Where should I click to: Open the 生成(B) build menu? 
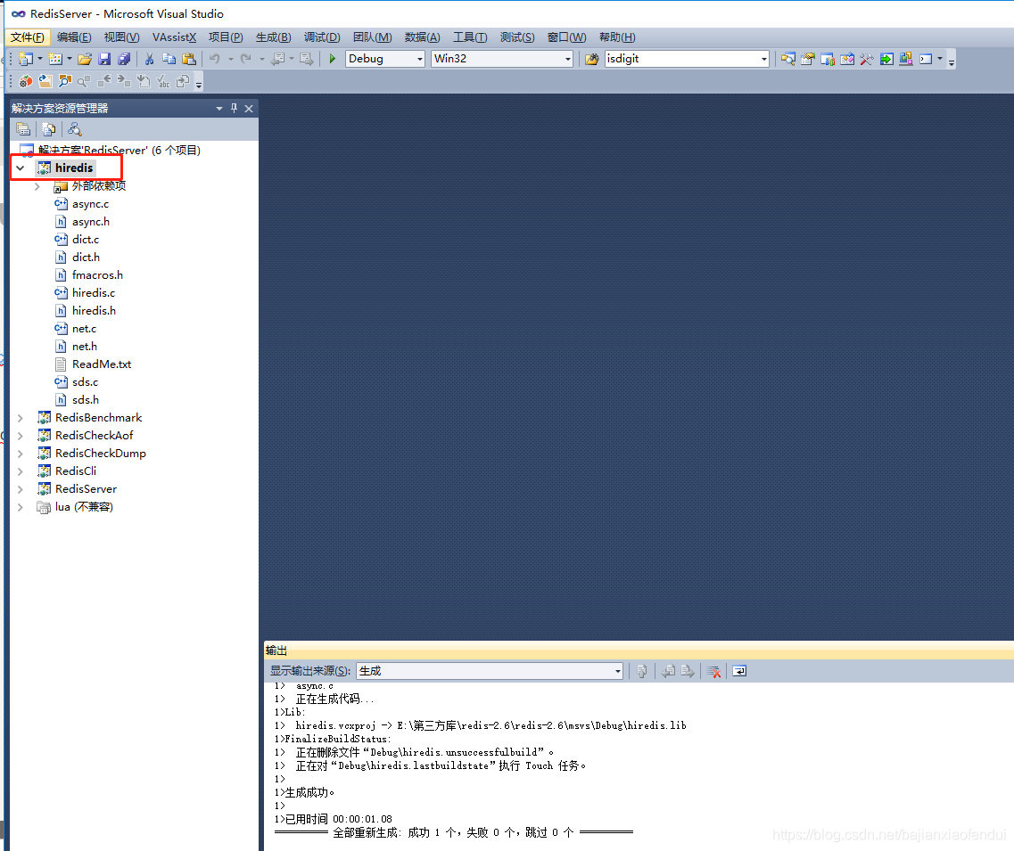point(273,37)
